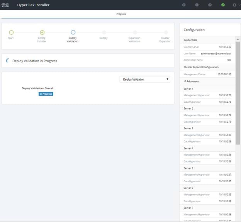This screenshot has width=241, height=222.
Task: Click the Cluster Expansion step dot
Action: pos(166,32)
